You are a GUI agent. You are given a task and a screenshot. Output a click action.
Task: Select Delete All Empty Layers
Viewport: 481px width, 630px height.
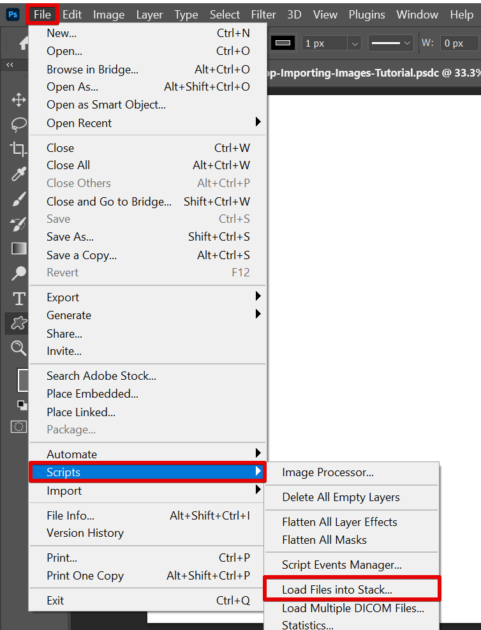pyautogui.click(x=352, y=497)
